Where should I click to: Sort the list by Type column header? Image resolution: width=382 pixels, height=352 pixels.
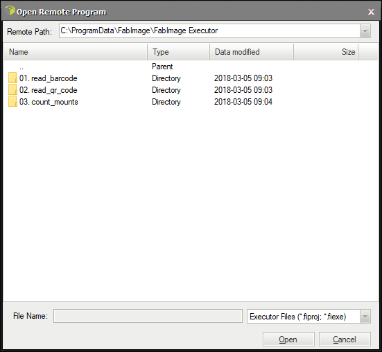pos(179,52)
